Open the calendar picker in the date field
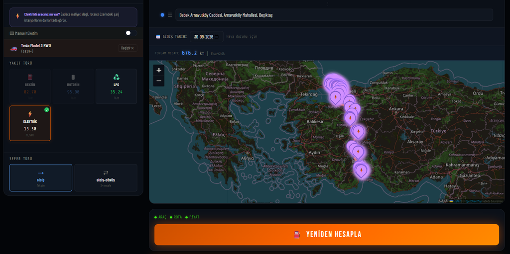 tap(217, 37)
